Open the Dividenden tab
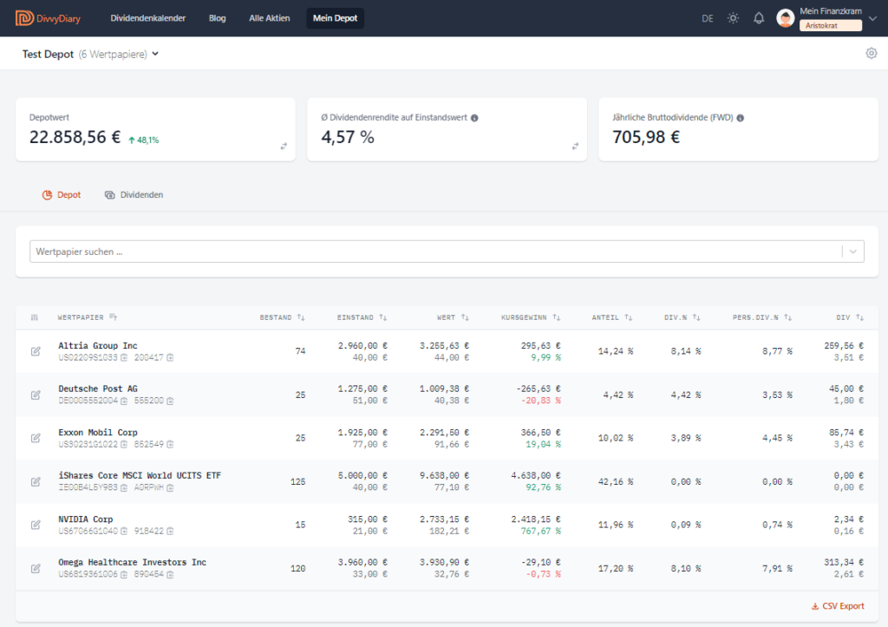The image size is (888, 627). (134, 195)
